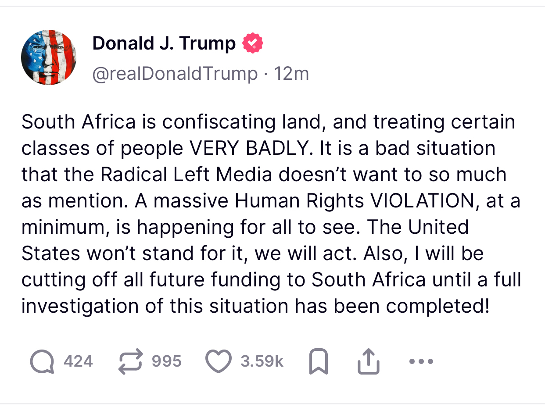The image size is (545, 407).
Task: Click the 424 replies count
Action: pos(78,361)
